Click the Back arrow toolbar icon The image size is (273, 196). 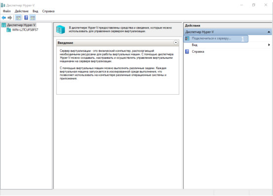coord(3,18)
